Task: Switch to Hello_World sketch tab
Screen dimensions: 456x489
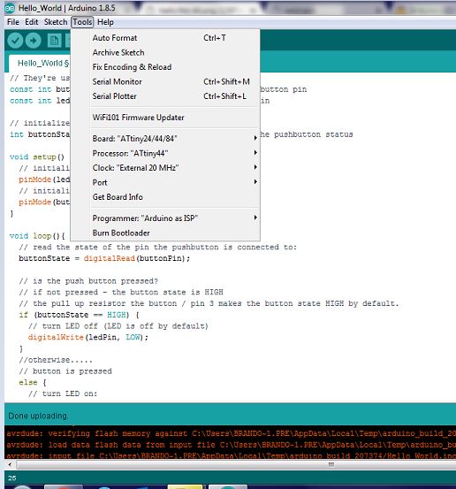Action: point(40,64)
